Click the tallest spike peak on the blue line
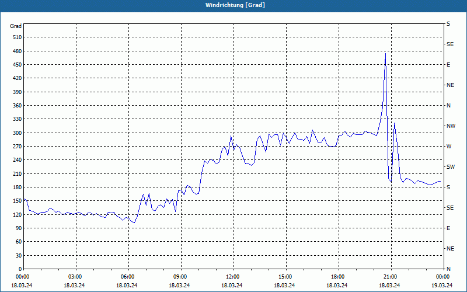This screenshot has width=467, height=292. pos(385,54)
